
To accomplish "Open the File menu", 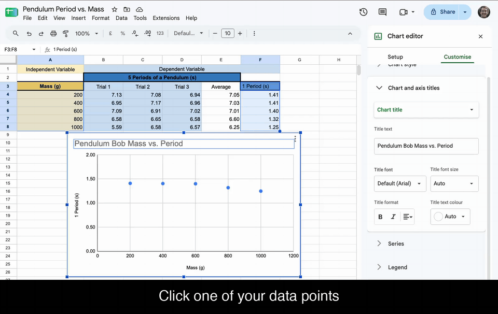I will tap(27, 18).
